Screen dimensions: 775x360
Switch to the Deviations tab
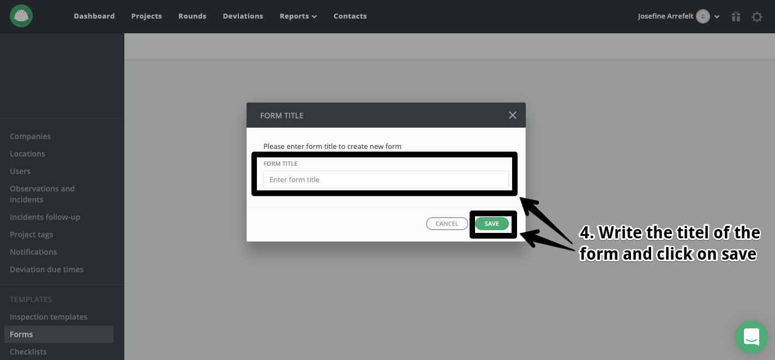click(243, 16)
